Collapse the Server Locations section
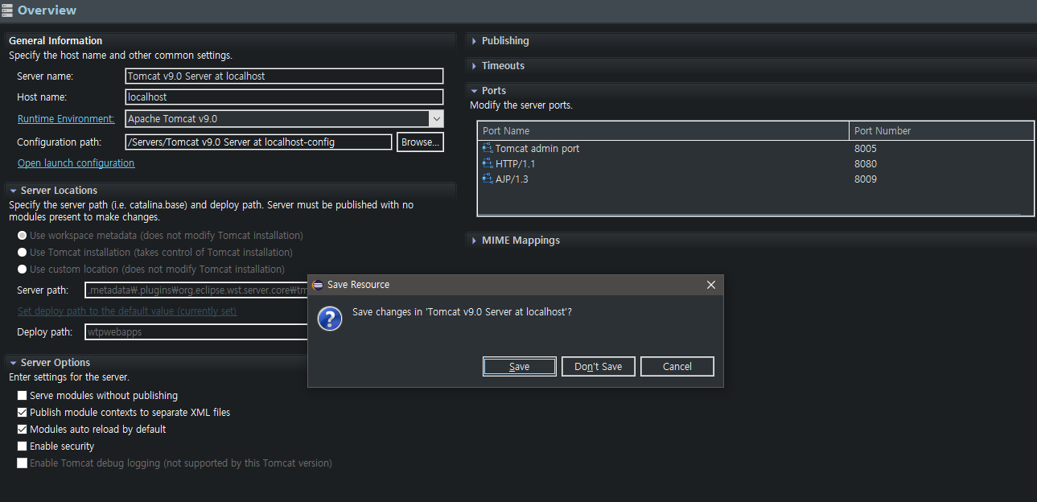The height and width of the screenshot is (502, 1037). point(13,191)
